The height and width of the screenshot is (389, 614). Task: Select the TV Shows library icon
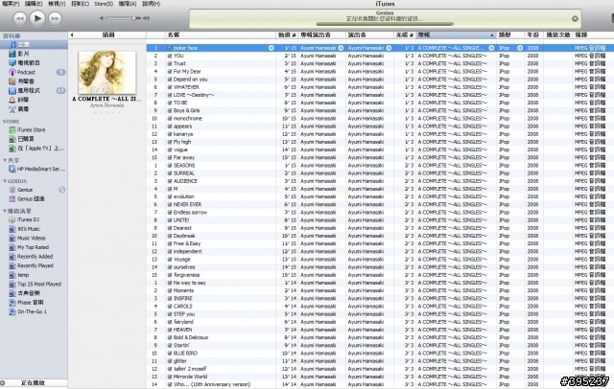click(x=12, y=63)
